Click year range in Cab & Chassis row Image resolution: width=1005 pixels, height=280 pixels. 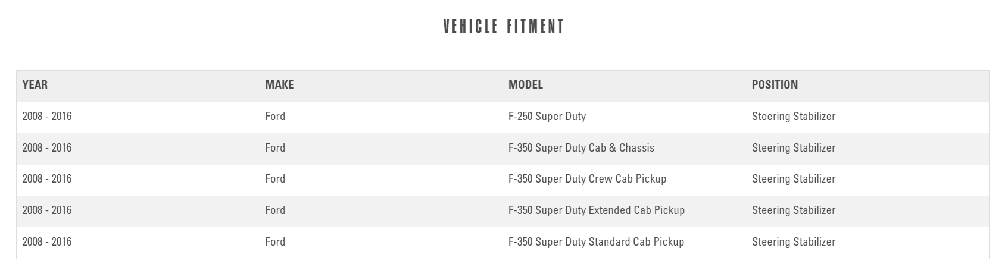tap(47, 148)
